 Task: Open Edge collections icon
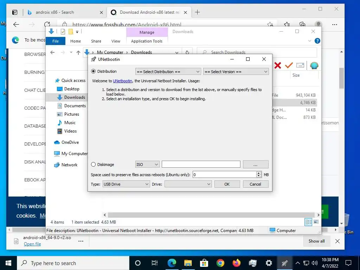coord(302,24)
